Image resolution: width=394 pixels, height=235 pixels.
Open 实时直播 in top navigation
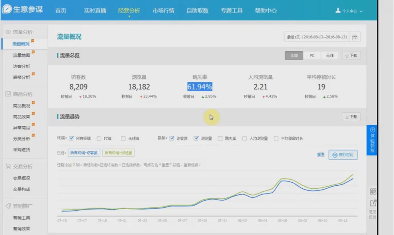pyautogui.click(x=95, y=11)
